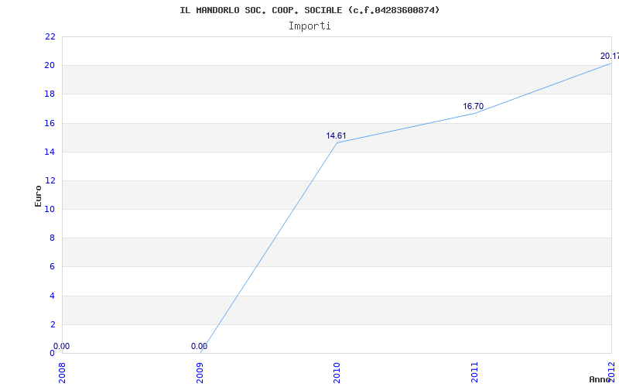619x387 pixels.
Task: Click the y-axis tick 14
Action: pyautogui.click(x=50, y=152)
